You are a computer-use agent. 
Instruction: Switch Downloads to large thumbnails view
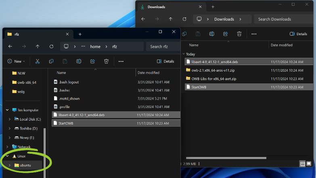coord(309,164)
